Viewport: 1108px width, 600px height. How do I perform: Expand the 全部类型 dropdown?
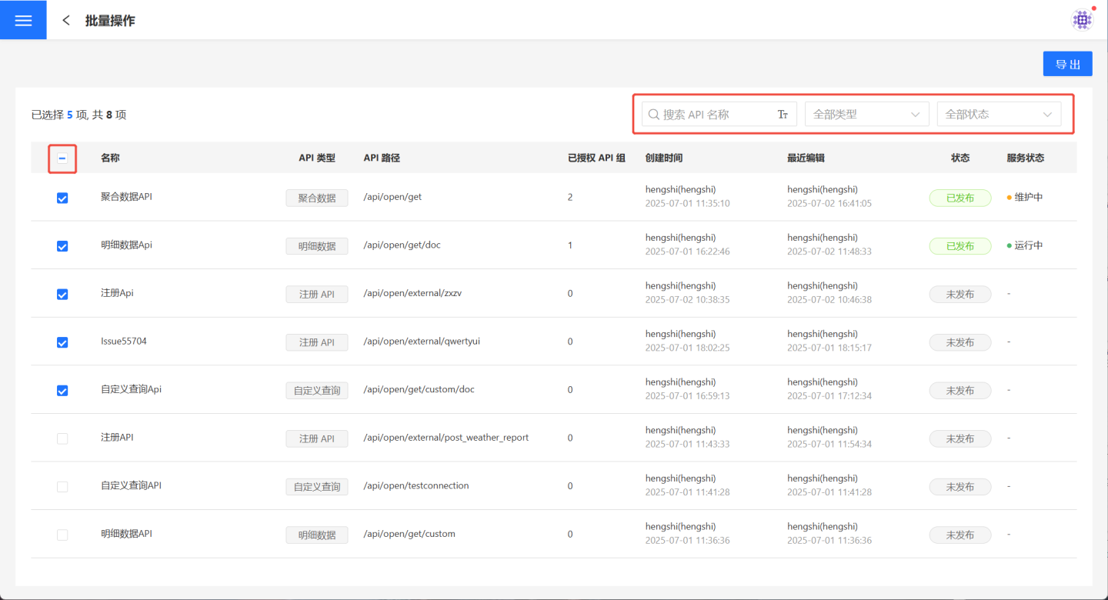866,115
